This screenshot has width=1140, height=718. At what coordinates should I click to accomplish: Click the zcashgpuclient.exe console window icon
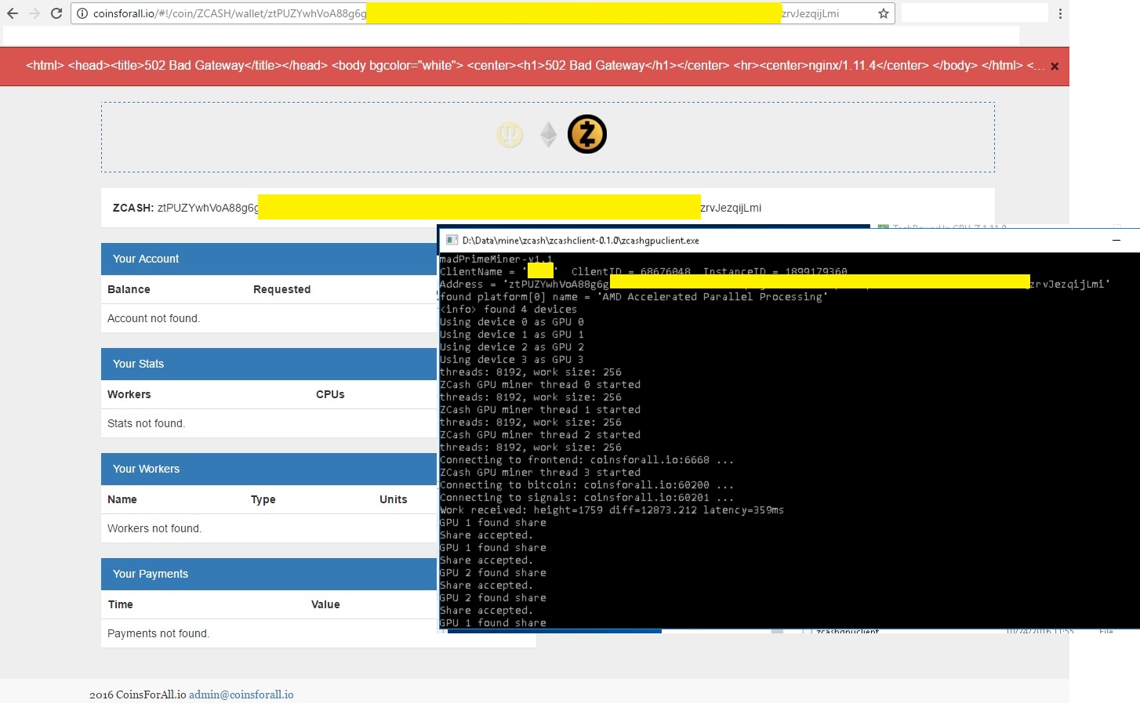pos(452,241)
